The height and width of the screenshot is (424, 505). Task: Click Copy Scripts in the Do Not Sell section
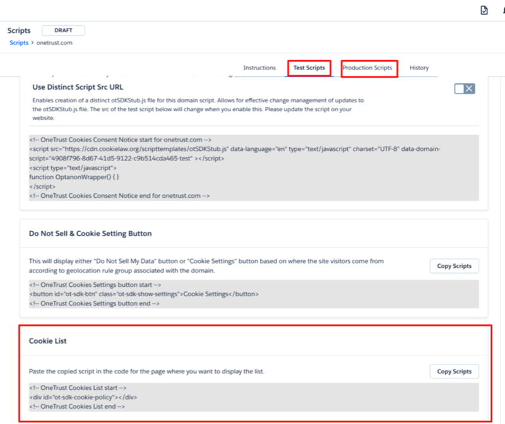click(x=454, y=266)
